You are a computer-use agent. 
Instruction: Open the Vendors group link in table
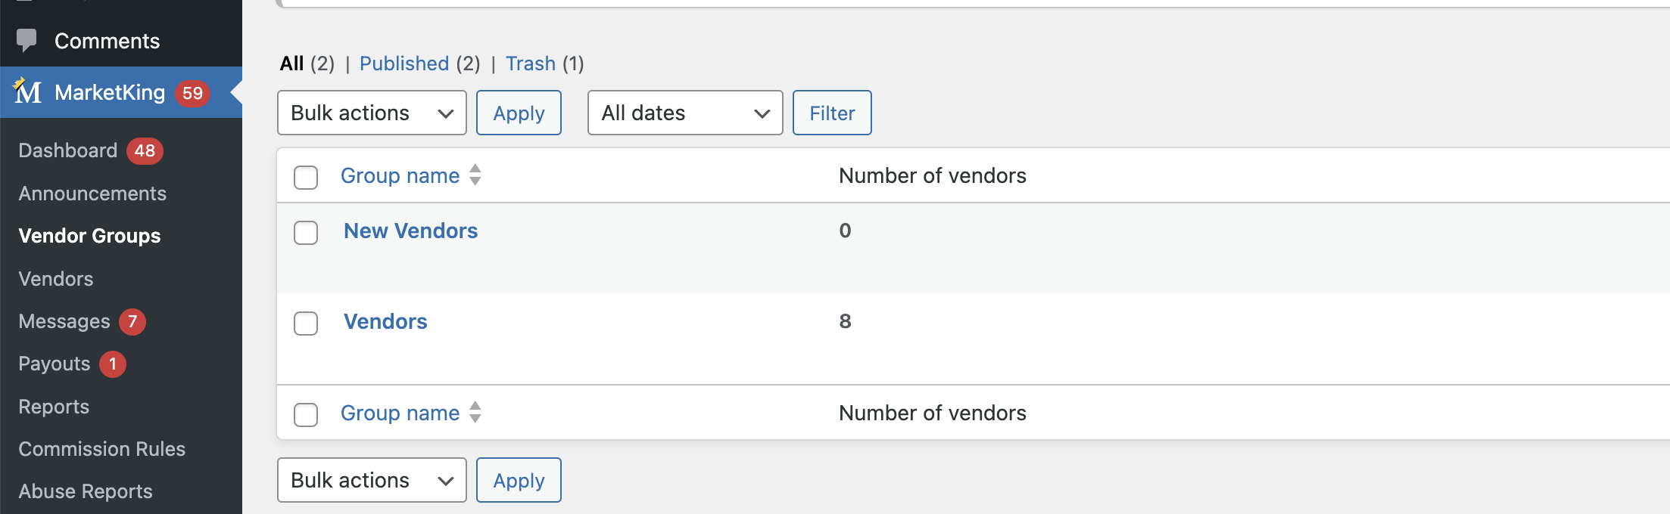(x=385, y=321)
